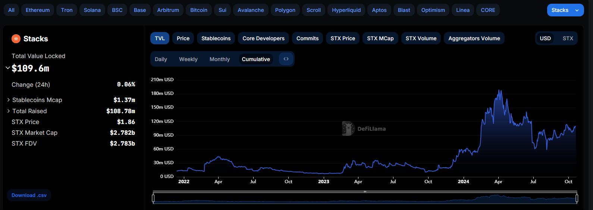593x210 pixels.
Task: Filter by All chains
Action: (12, 10)
